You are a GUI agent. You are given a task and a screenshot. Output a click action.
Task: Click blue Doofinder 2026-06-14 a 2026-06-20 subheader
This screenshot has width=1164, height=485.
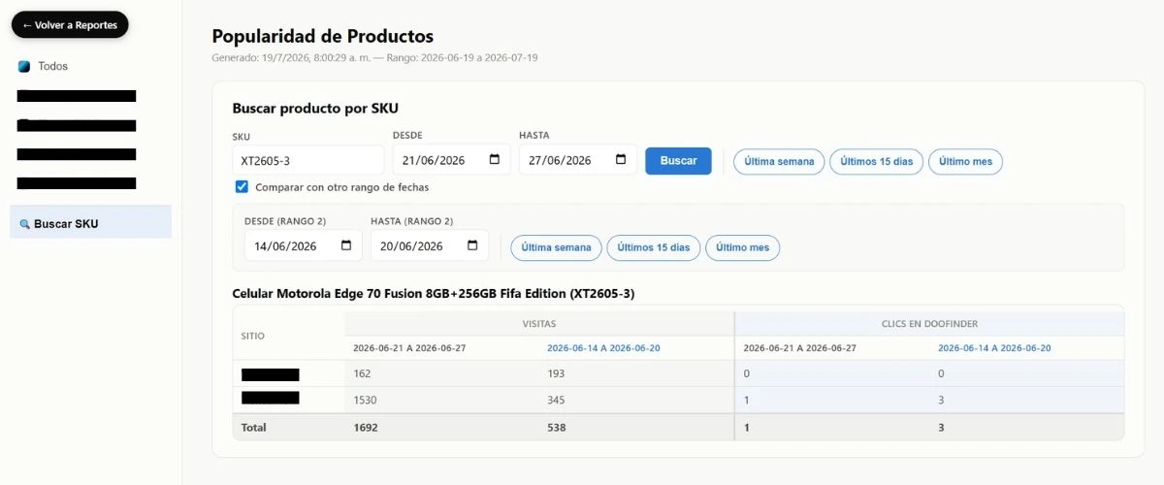point(994,348)
